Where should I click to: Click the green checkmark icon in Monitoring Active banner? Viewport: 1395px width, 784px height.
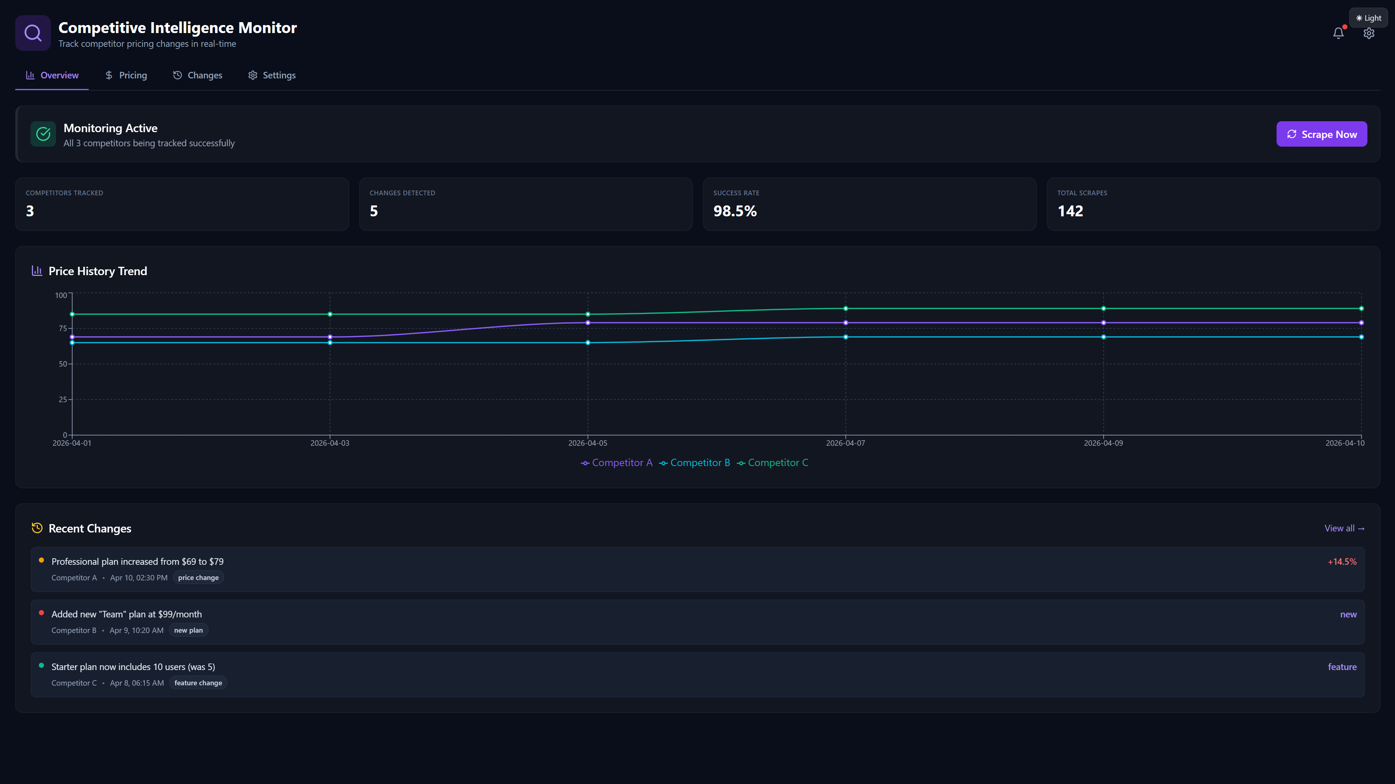[x=43, y=134]
